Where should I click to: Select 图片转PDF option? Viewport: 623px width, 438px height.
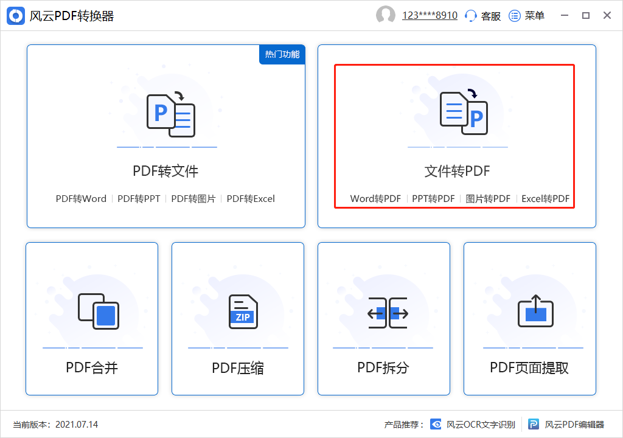coord(488,199)
